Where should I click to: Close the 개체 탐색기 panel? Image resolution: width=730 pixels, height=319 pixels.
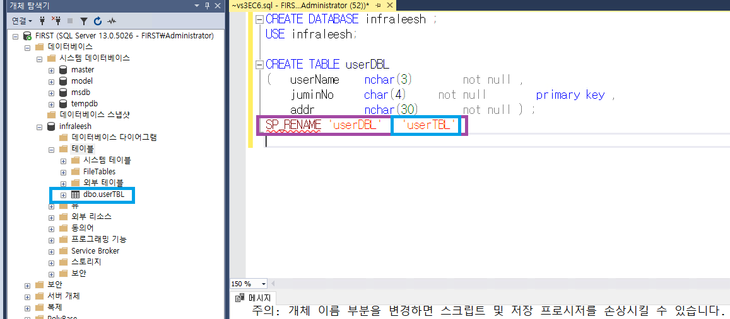click(218, 6)
